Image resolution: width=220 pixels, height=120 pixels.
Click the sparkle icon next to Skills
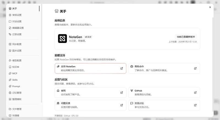pyautogui.click(x=10, y=80)
